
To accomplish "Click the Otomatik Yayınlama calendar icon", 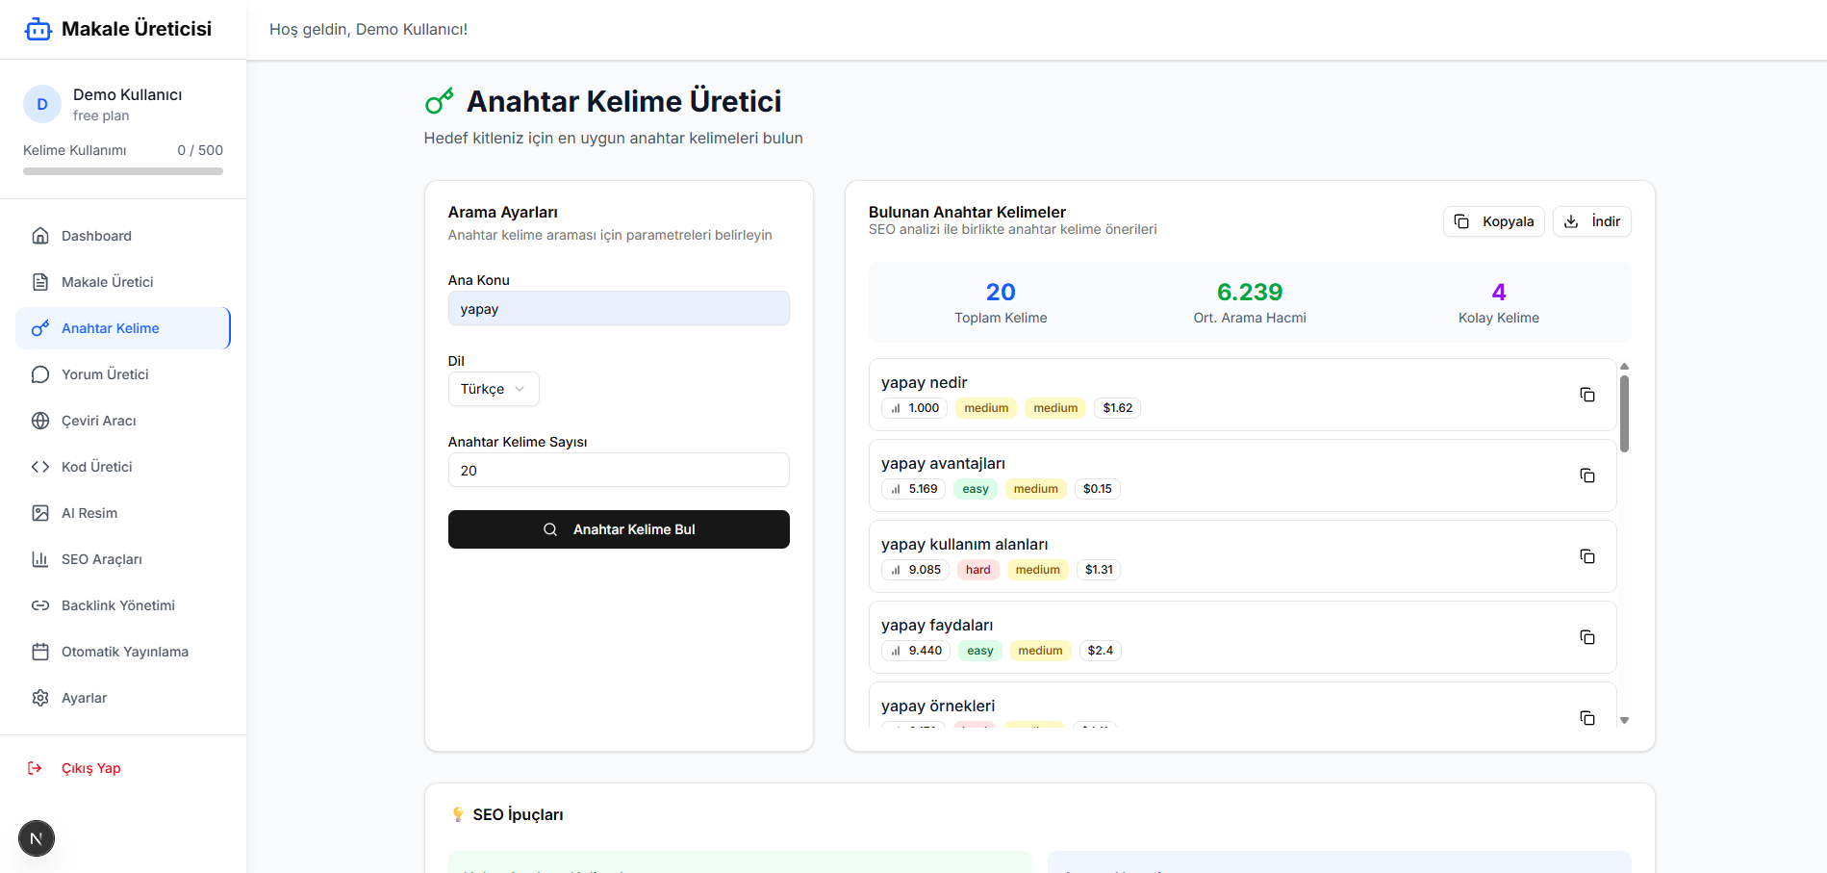I will (x=40, y=652).
